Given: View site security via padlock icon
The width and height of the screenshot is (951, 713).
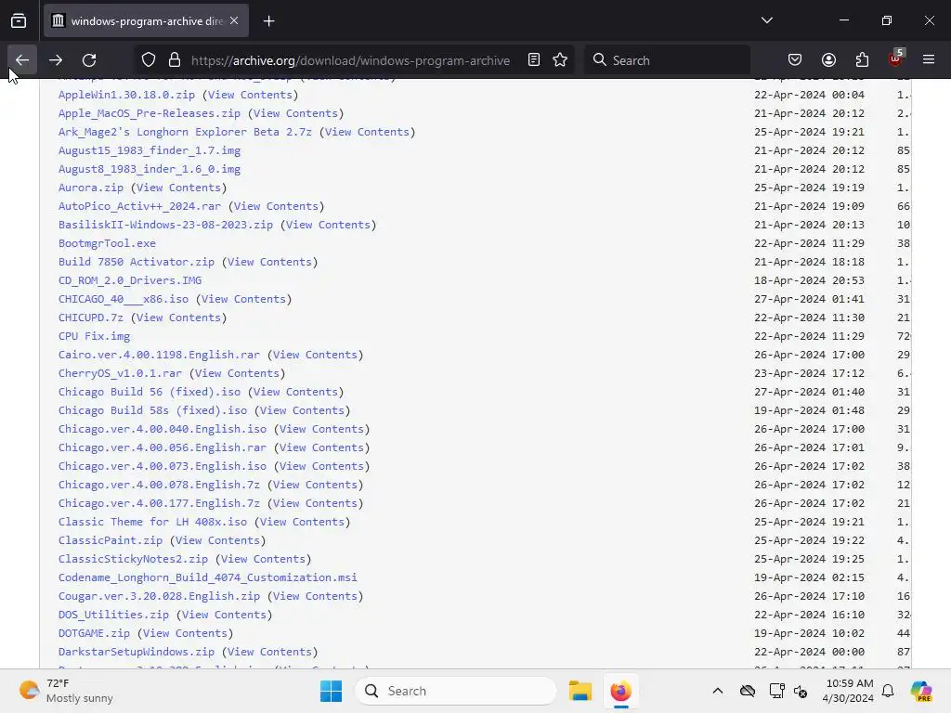Looking at the screenshot, I should (175, 60).
